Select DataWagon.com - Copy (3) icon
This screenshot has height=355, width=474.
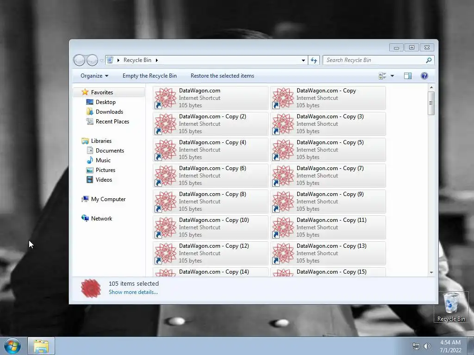[x=283, y=124]
